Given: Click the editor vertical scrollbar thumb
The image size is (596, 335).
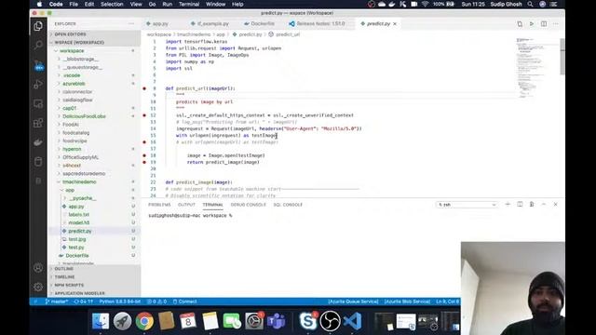Looking at the screenshot, I should pos(562,56).
